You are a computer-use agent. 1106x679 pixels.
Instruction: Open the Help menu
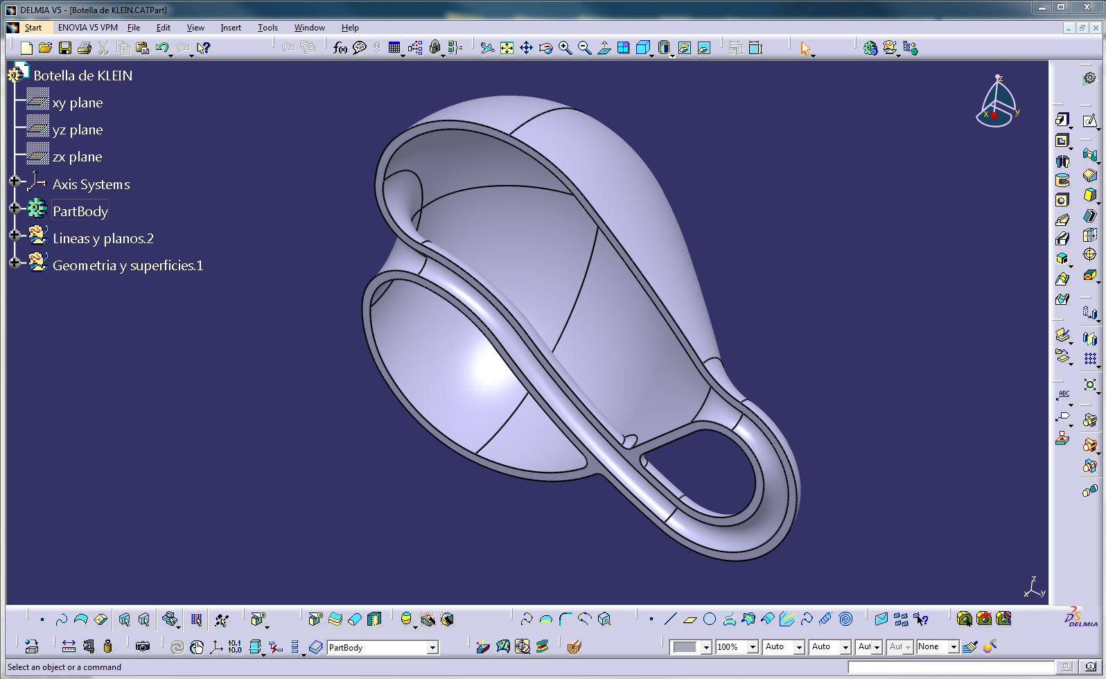coord(350,28)
